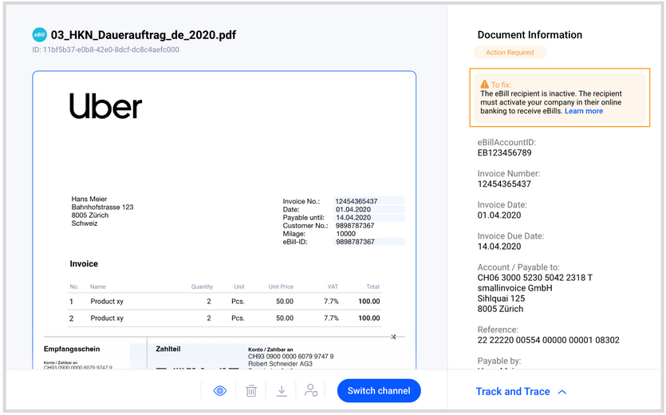This screenshot has height=415, width=666.
Task: Select Invoice Due Date value 14.04.2020 in sidebar
Action: coord(499,247)
